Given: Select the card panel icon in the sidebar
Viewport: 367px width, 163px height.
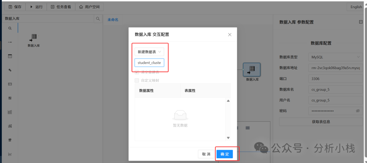Looking at the screenshot, I should (10, 84).
